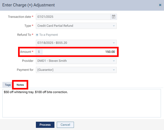Expand the Type dropdown arrow
Image resolution: width=164 pixels, height=130 pixels.
coord(114,26)
